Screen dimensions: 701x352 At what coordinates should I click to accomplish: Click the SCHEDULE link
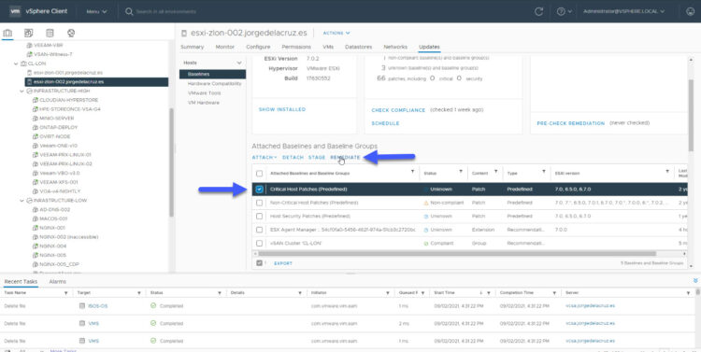385,123
